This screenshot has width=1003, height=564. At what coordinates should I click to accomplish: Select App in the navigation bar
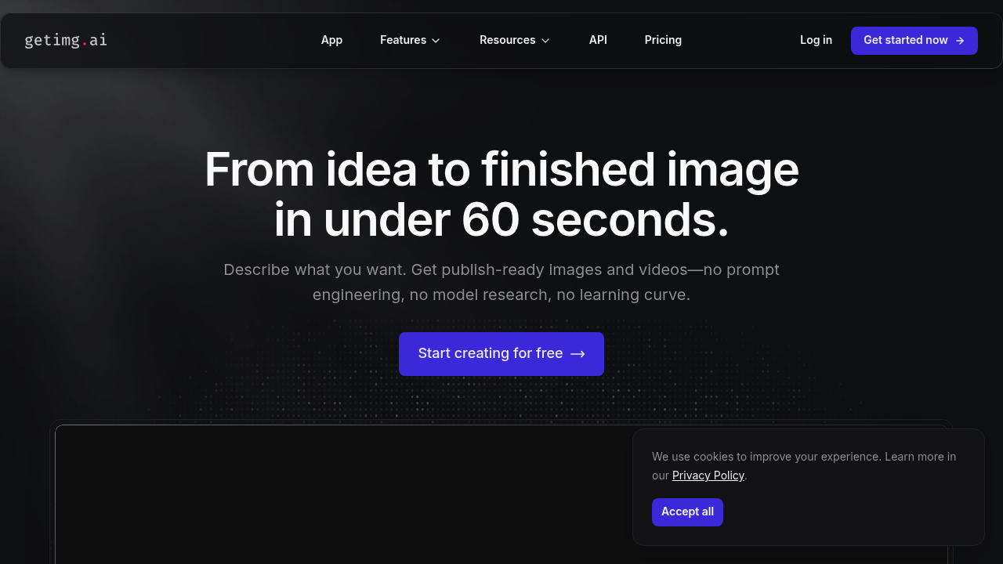tap(331, 40)
